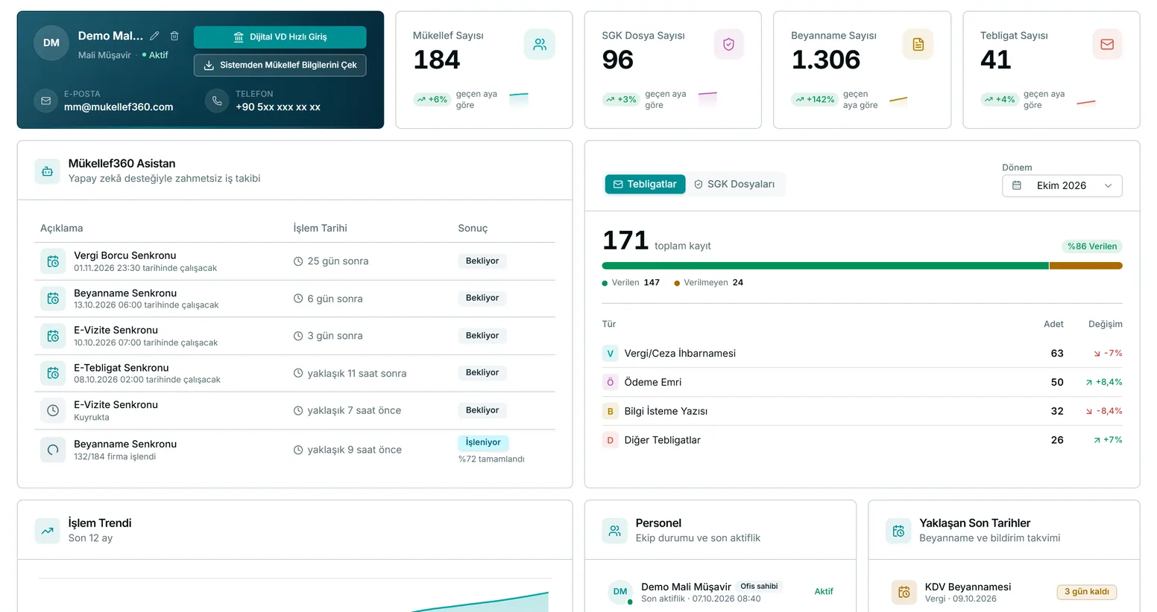Click the Tebligat Sayısı envelope icon

click(1107, 45)
